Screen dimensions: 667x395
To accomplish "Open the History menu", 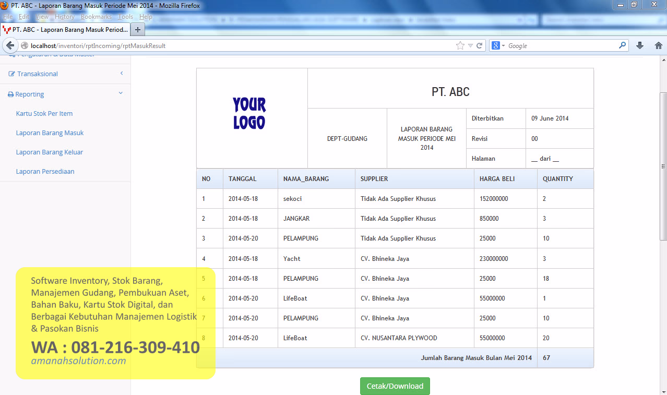I will point(65,17).
